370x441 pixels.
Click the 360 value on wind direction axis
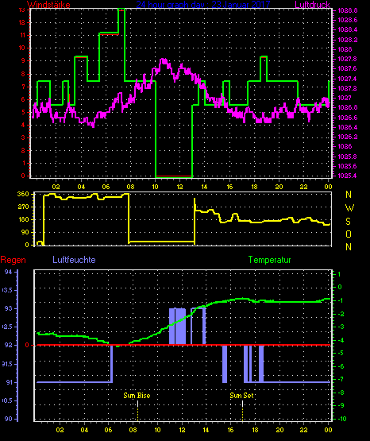23,194
